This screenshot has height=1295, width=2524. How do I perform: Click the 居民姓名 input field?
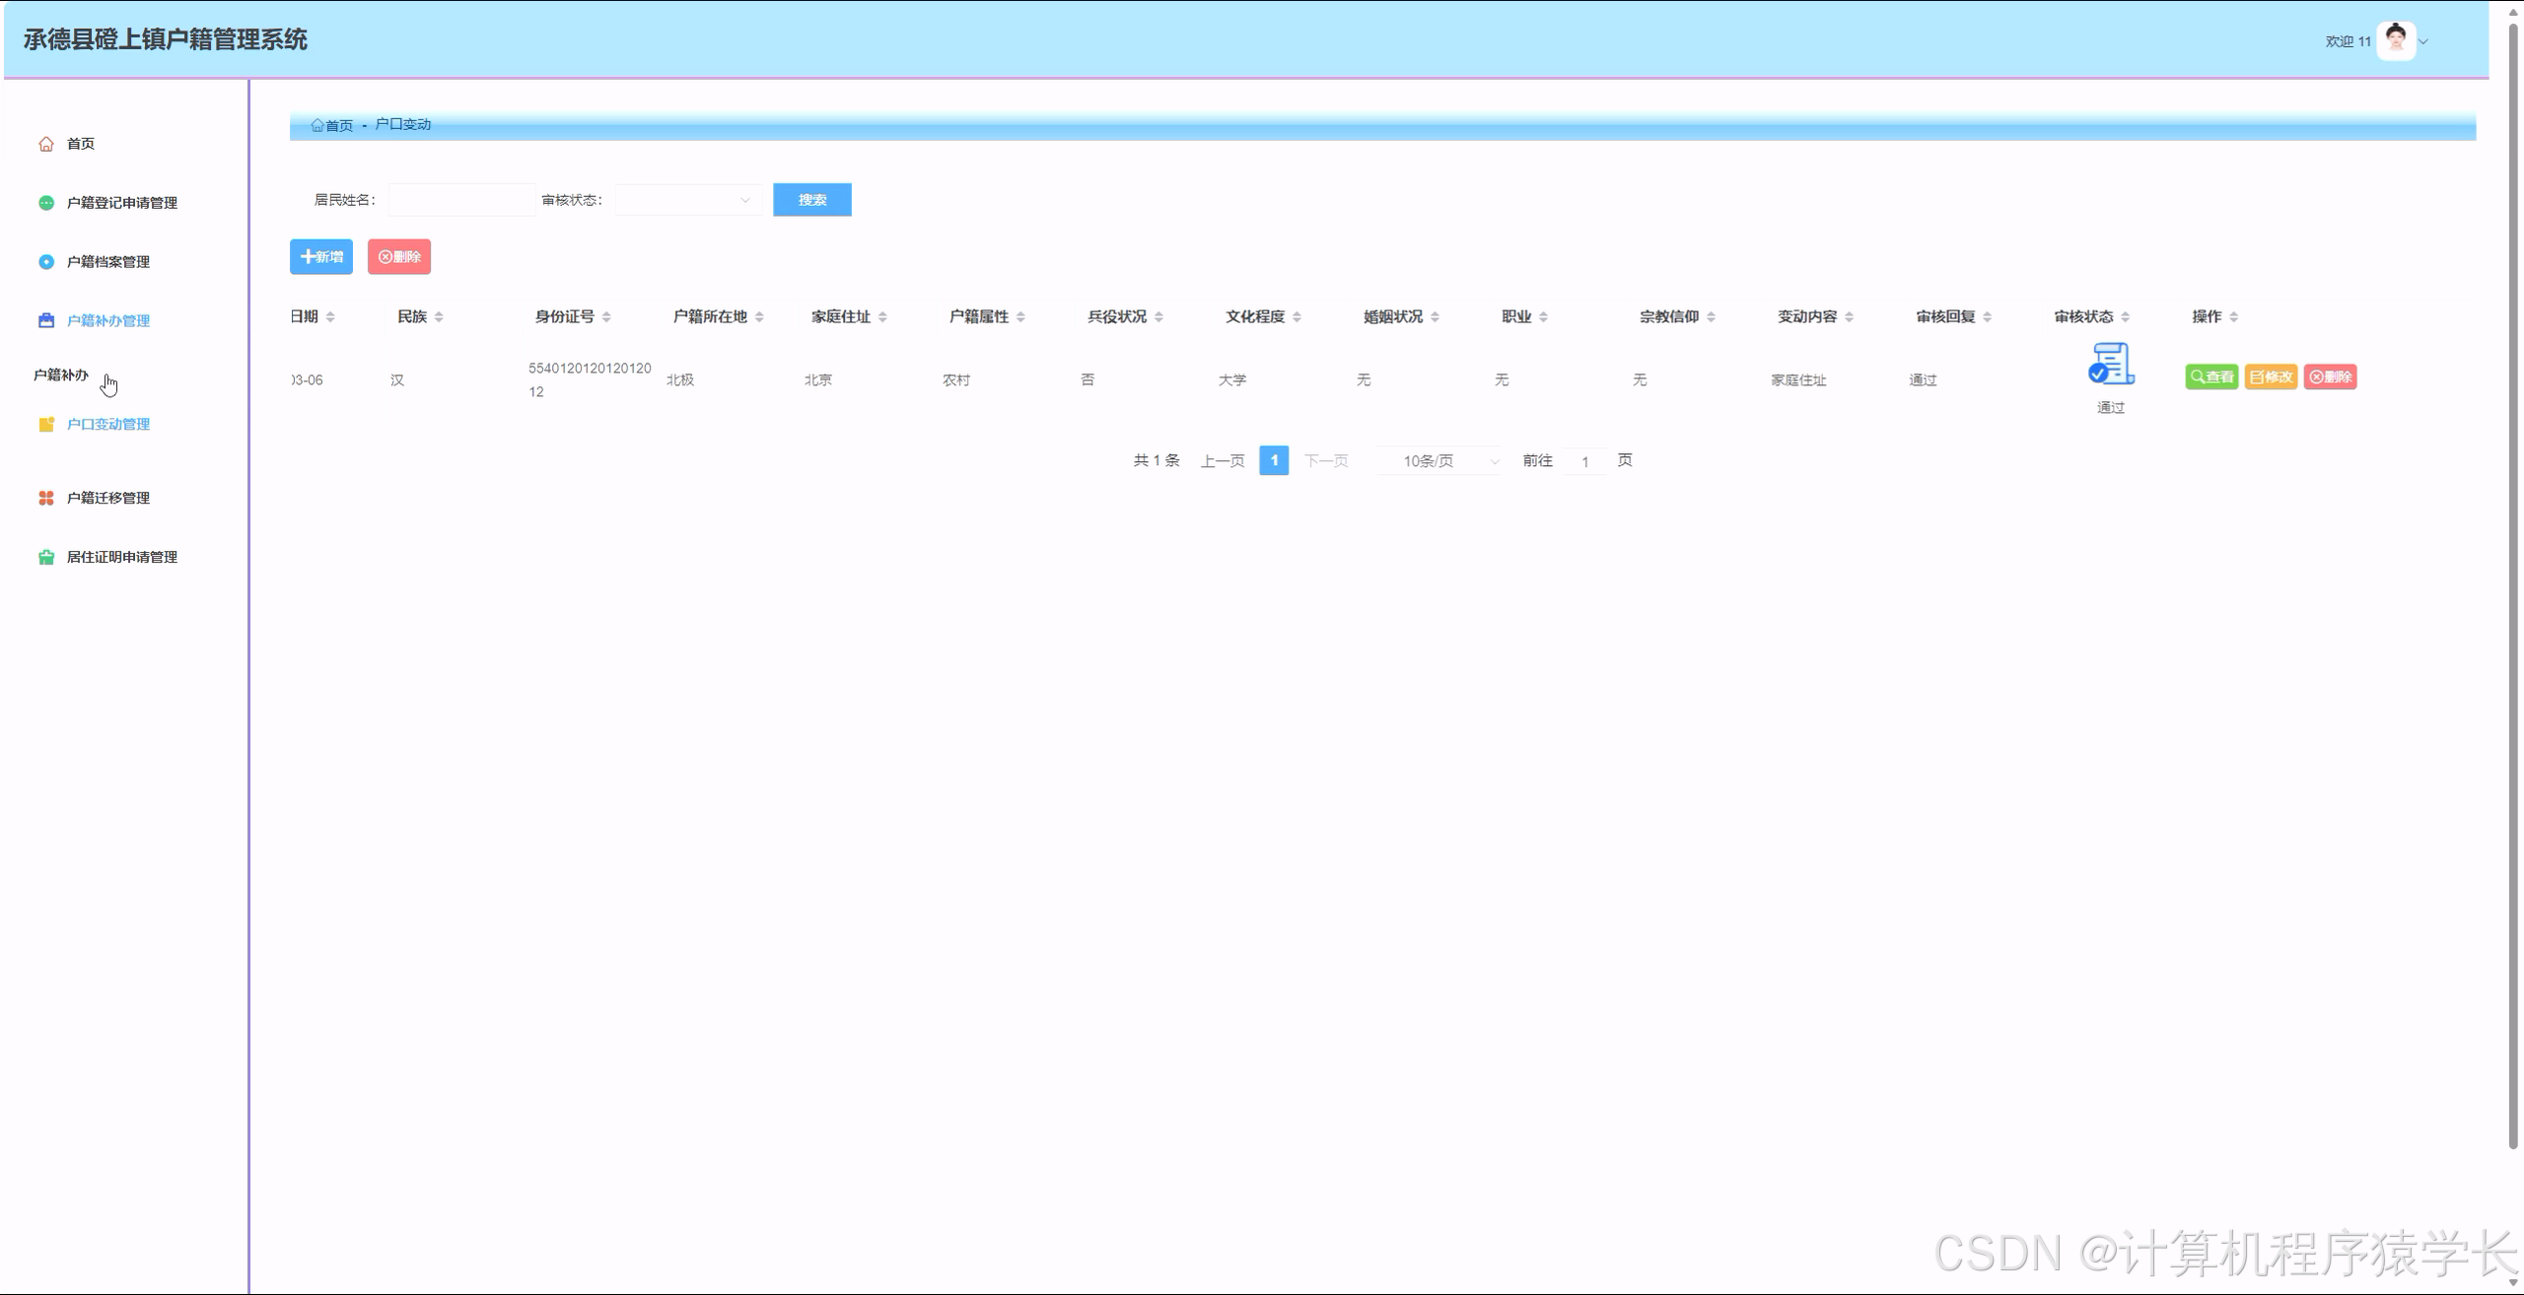click(x=461, y=200)
